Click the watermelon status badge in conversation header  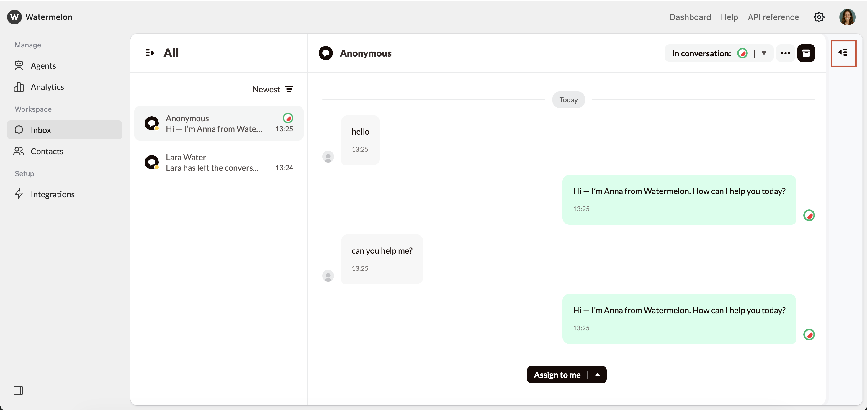pos(743,53)
